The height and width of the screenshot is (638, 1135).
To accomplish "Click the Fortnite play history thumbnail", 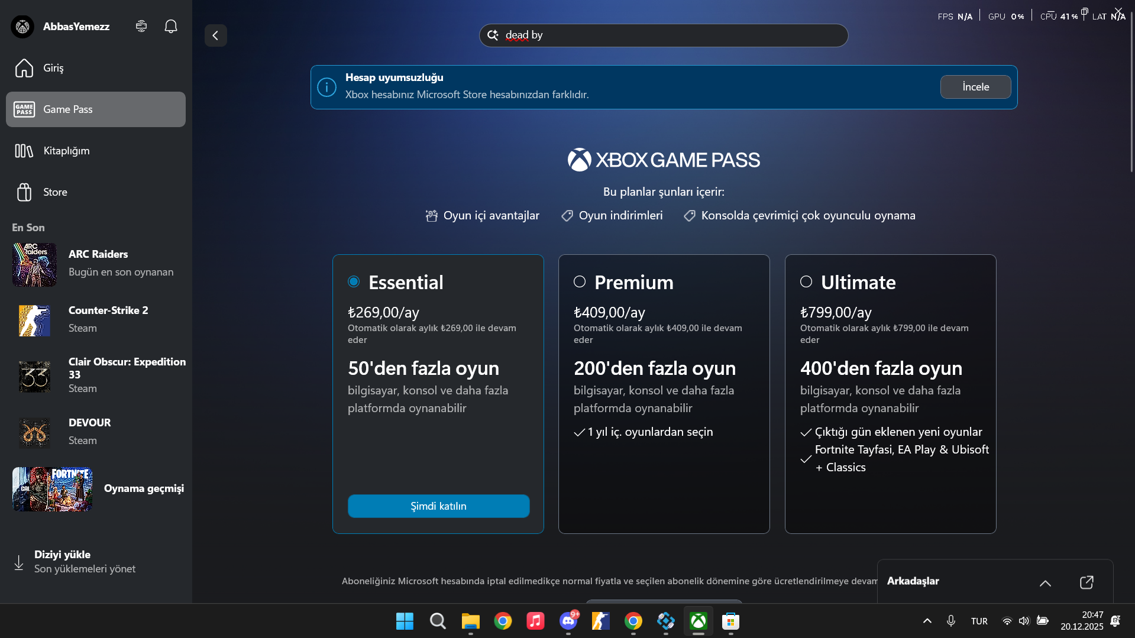I will click(52, 489).
